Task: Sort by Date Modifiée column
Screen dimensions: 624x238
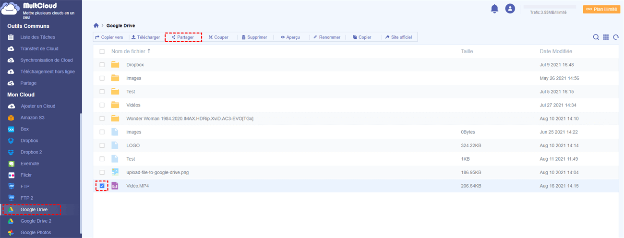Action: (556, 51)
